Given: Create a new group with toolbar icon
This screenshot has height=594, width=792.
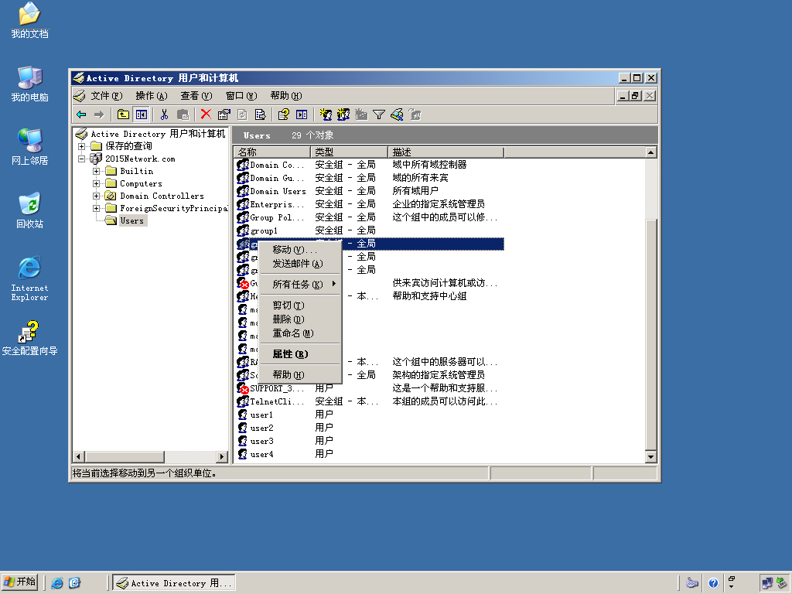Looking at the screenshot, I should (343, 114).
